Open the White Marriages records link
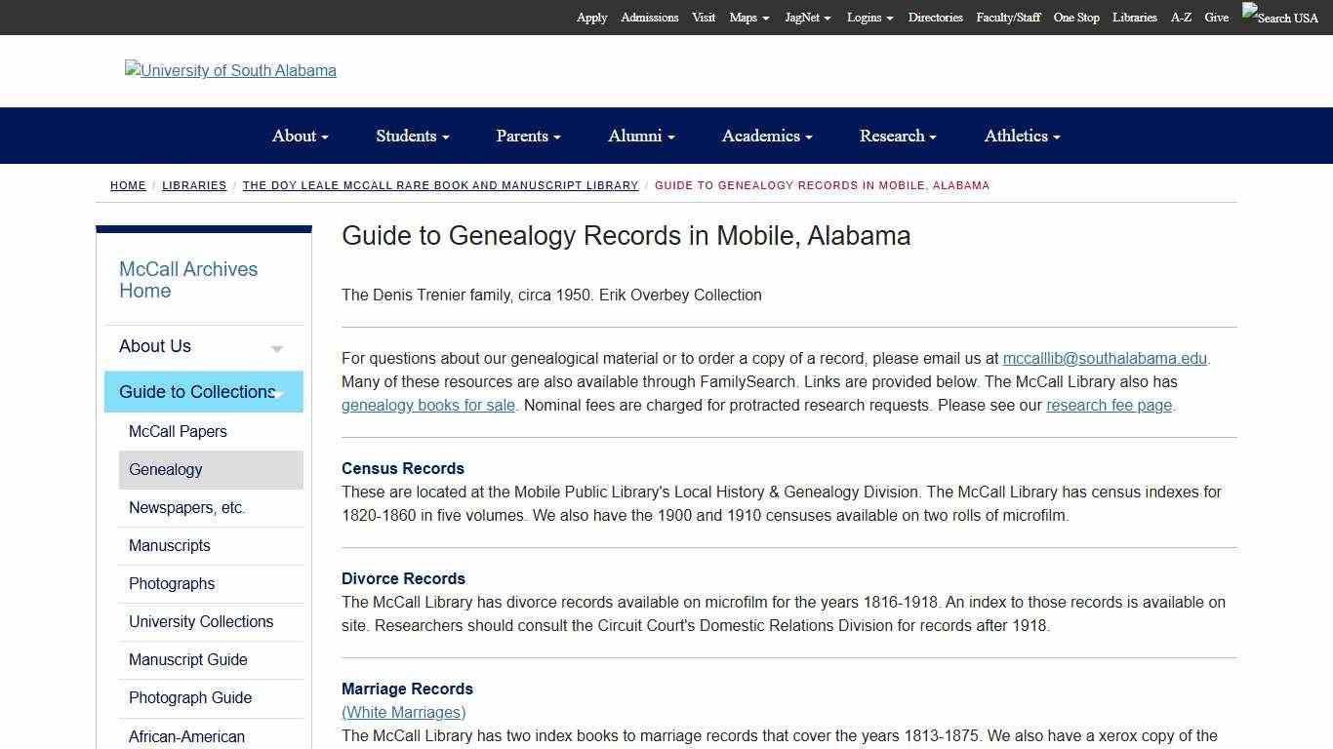Viewport: 1333px width, 749px height. pos(403,712)
